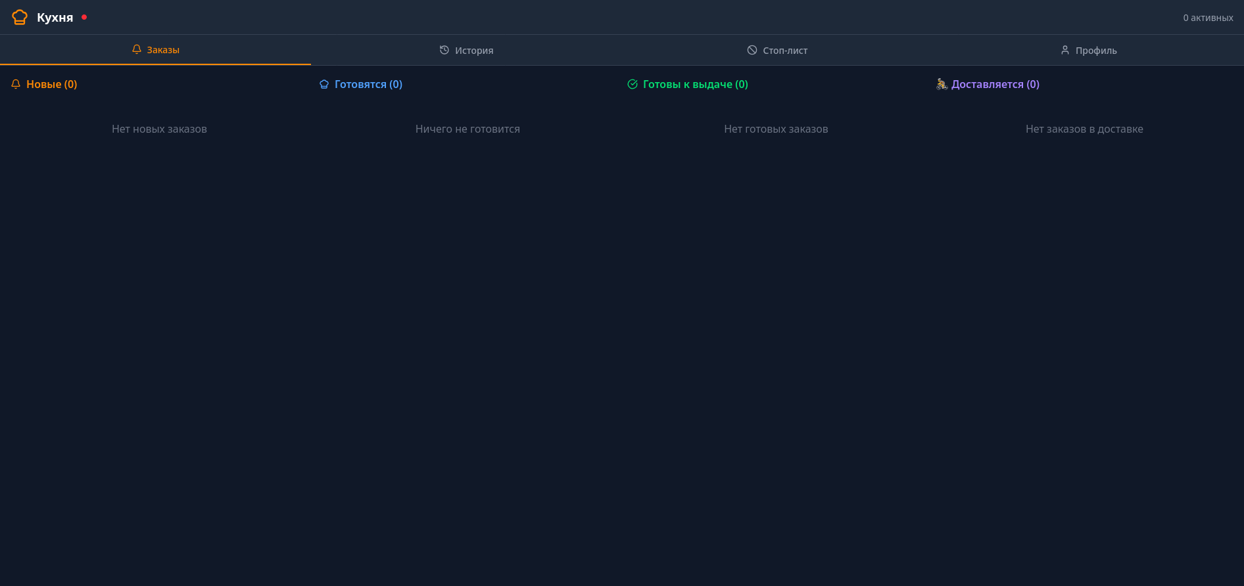Click the stop-list ban icon

pyautogui.click(x=752, y=50)
